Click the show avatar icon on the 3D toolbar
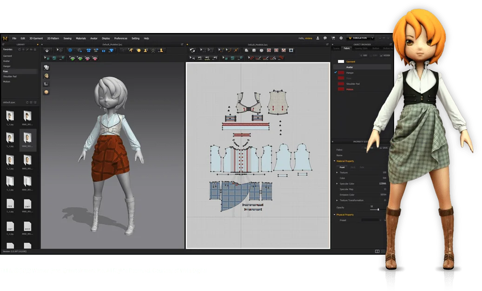This screenshot has width=482, height=291. point(145,51)
